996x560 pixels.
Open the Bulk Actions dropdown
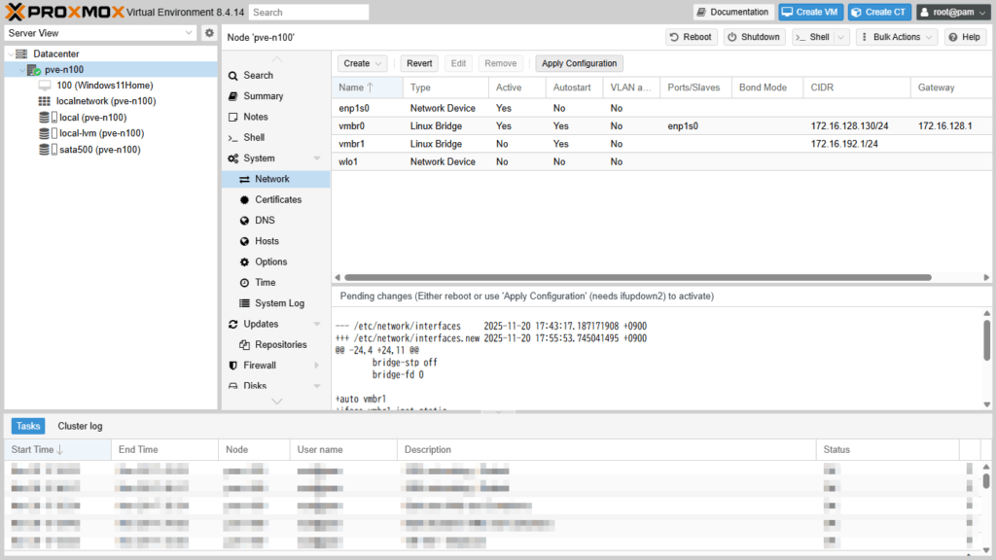(x=896, y=37)
